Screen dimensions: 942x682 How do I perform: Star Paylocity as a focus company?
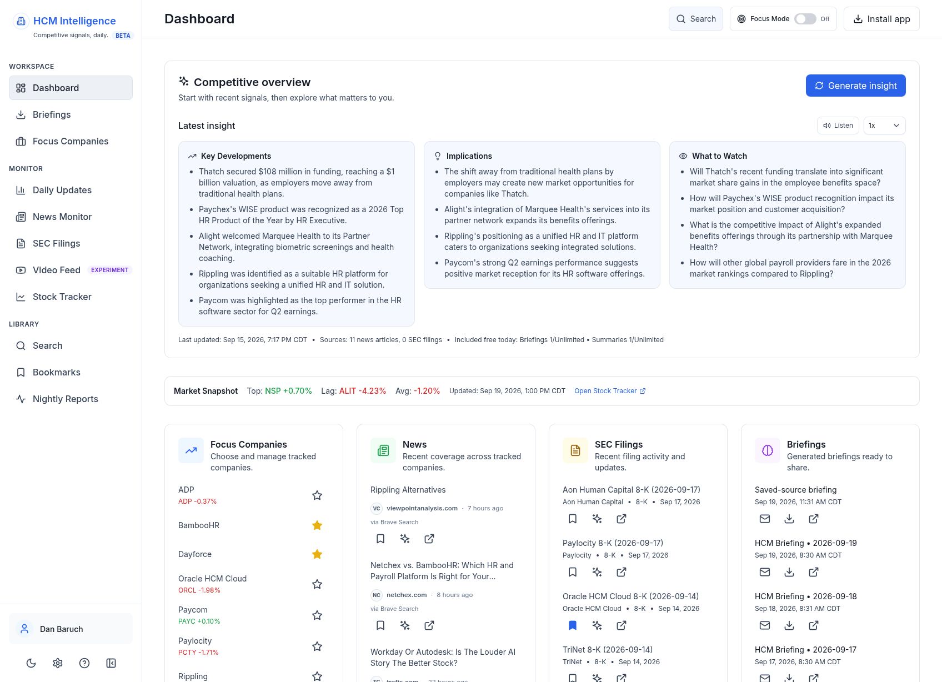(x=317, y=646)
